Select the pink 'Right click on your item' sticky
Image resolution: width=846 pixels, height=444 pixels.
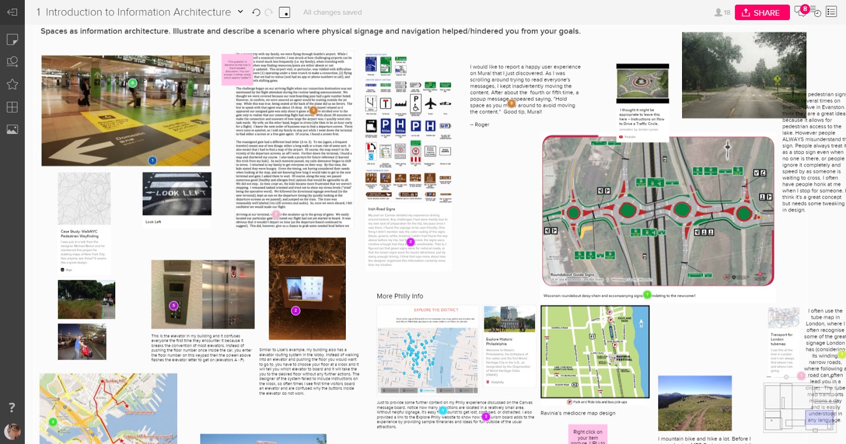(x=587, y=435)
